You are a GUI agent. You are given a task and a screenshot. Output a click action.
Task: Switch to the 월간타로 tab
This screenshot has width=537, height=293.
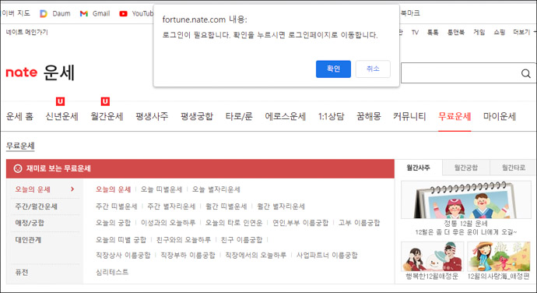[514, 168]
